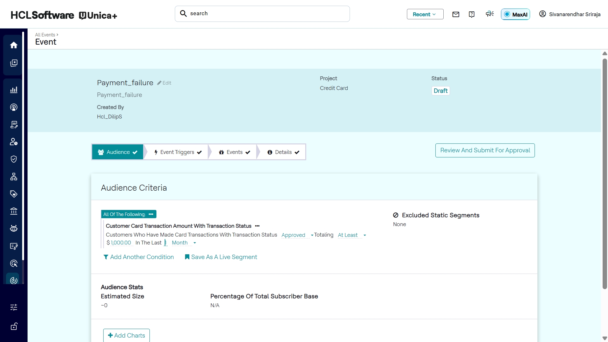Click the bank building sidebar icon

click(14, 211)
